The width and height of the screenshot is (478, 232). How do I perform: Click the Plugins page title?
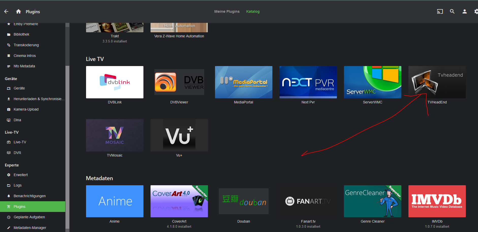pos(33,12)
